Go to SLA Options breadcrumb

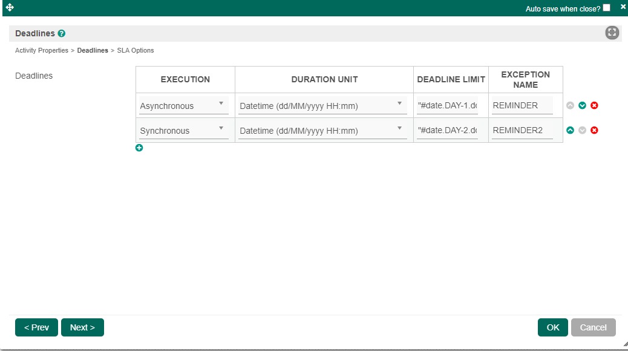136,50
